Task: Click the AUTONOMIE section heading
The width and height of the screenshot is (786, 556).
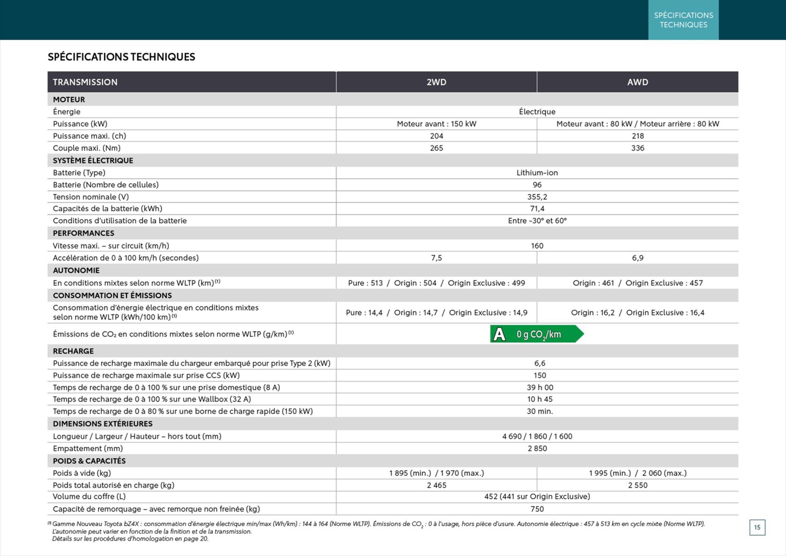Action: 76,270
